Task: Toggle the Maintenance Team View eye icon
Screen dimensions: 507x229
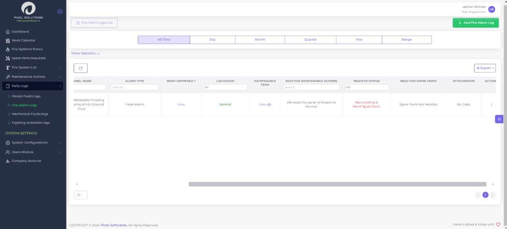Action: 269,105
